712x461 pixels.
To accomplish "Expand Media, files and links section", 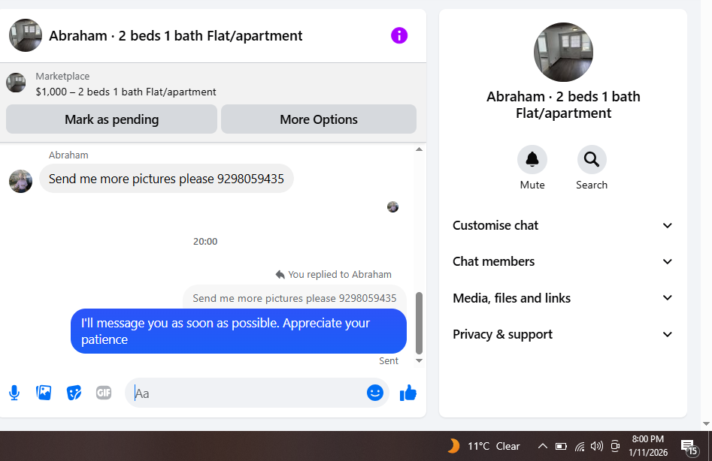I will 562,298.
